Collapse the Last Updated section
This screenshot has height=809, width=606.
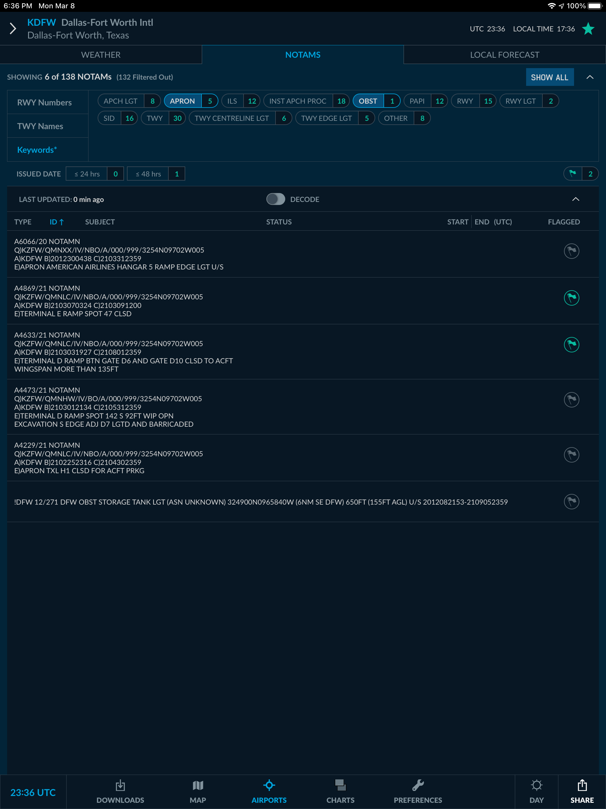pyautogui.click(x=576, y=199)
